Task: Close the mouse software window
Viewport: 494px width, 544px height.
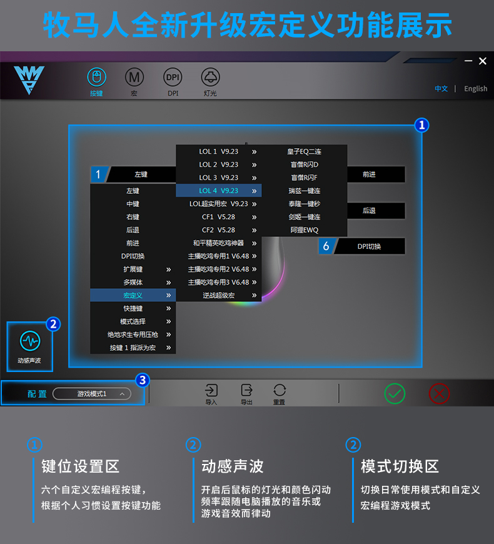Action: [x=483, y=61]
